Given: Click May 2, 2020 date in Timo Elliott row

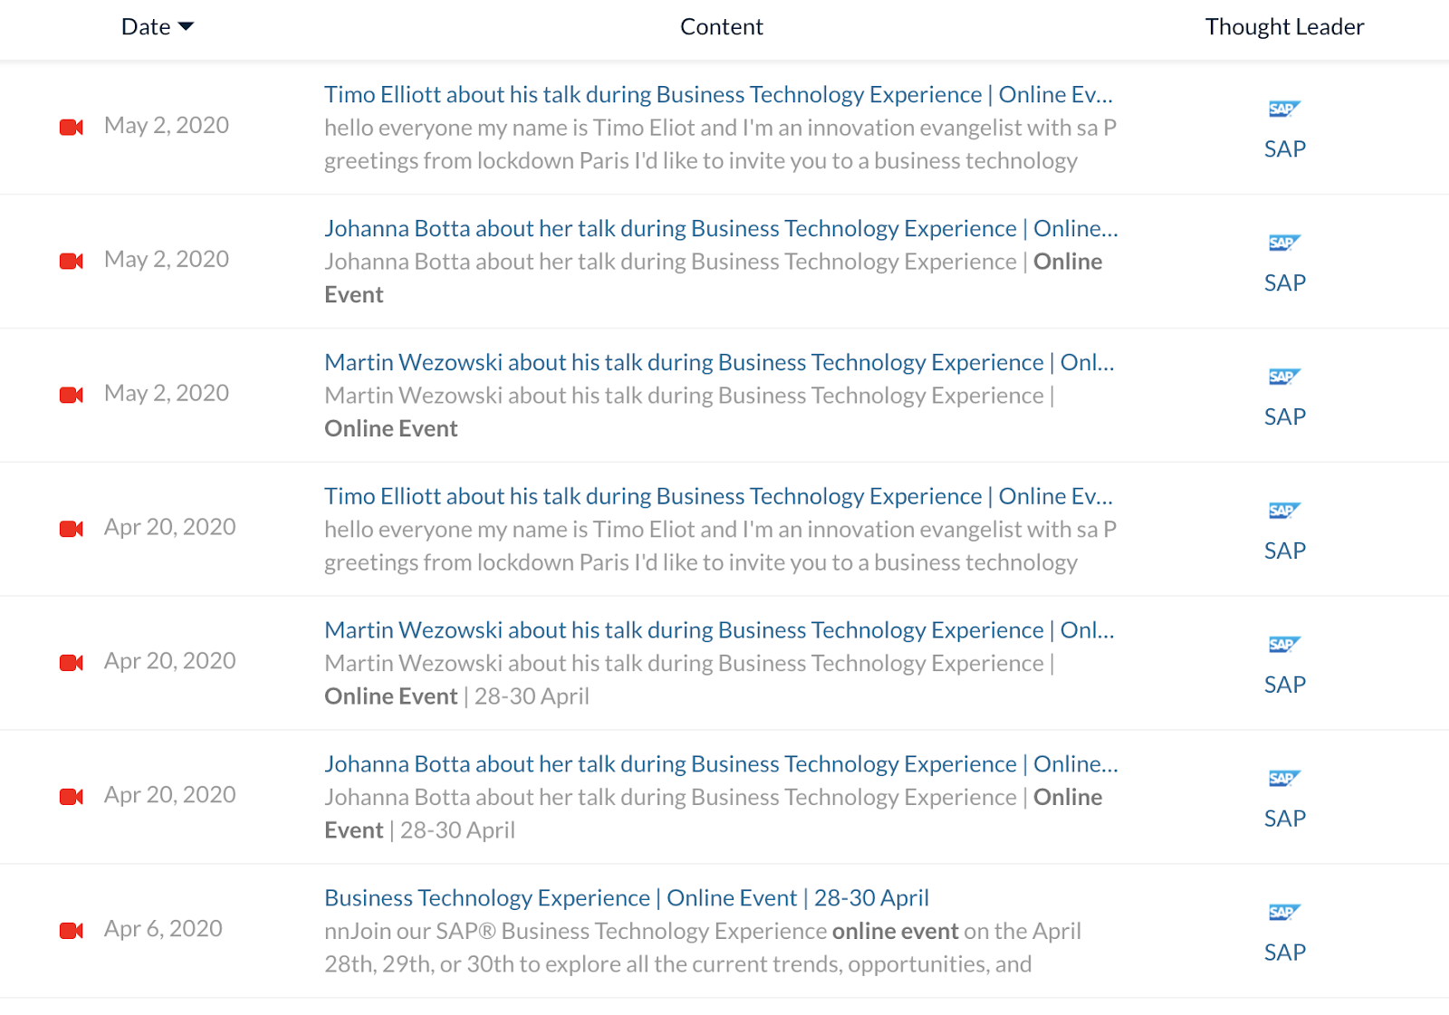Looking at the screenshot, I should coord(167,126).
